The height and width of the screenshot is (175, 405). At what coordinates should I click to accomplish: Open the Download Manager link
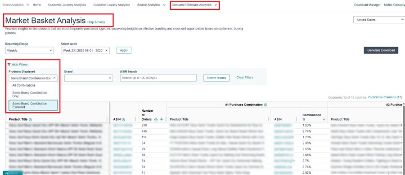tap(367, 5)
